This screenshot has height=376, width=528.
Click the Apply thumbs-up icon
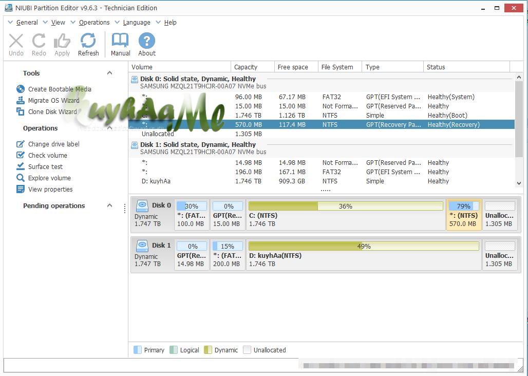[x=62, y=41]
